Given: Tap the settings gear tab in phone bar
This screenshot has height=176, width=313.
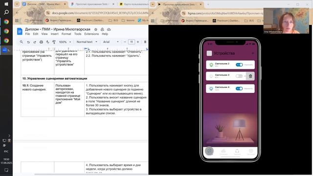Looking at the screenshot, I should pos(251,151).
